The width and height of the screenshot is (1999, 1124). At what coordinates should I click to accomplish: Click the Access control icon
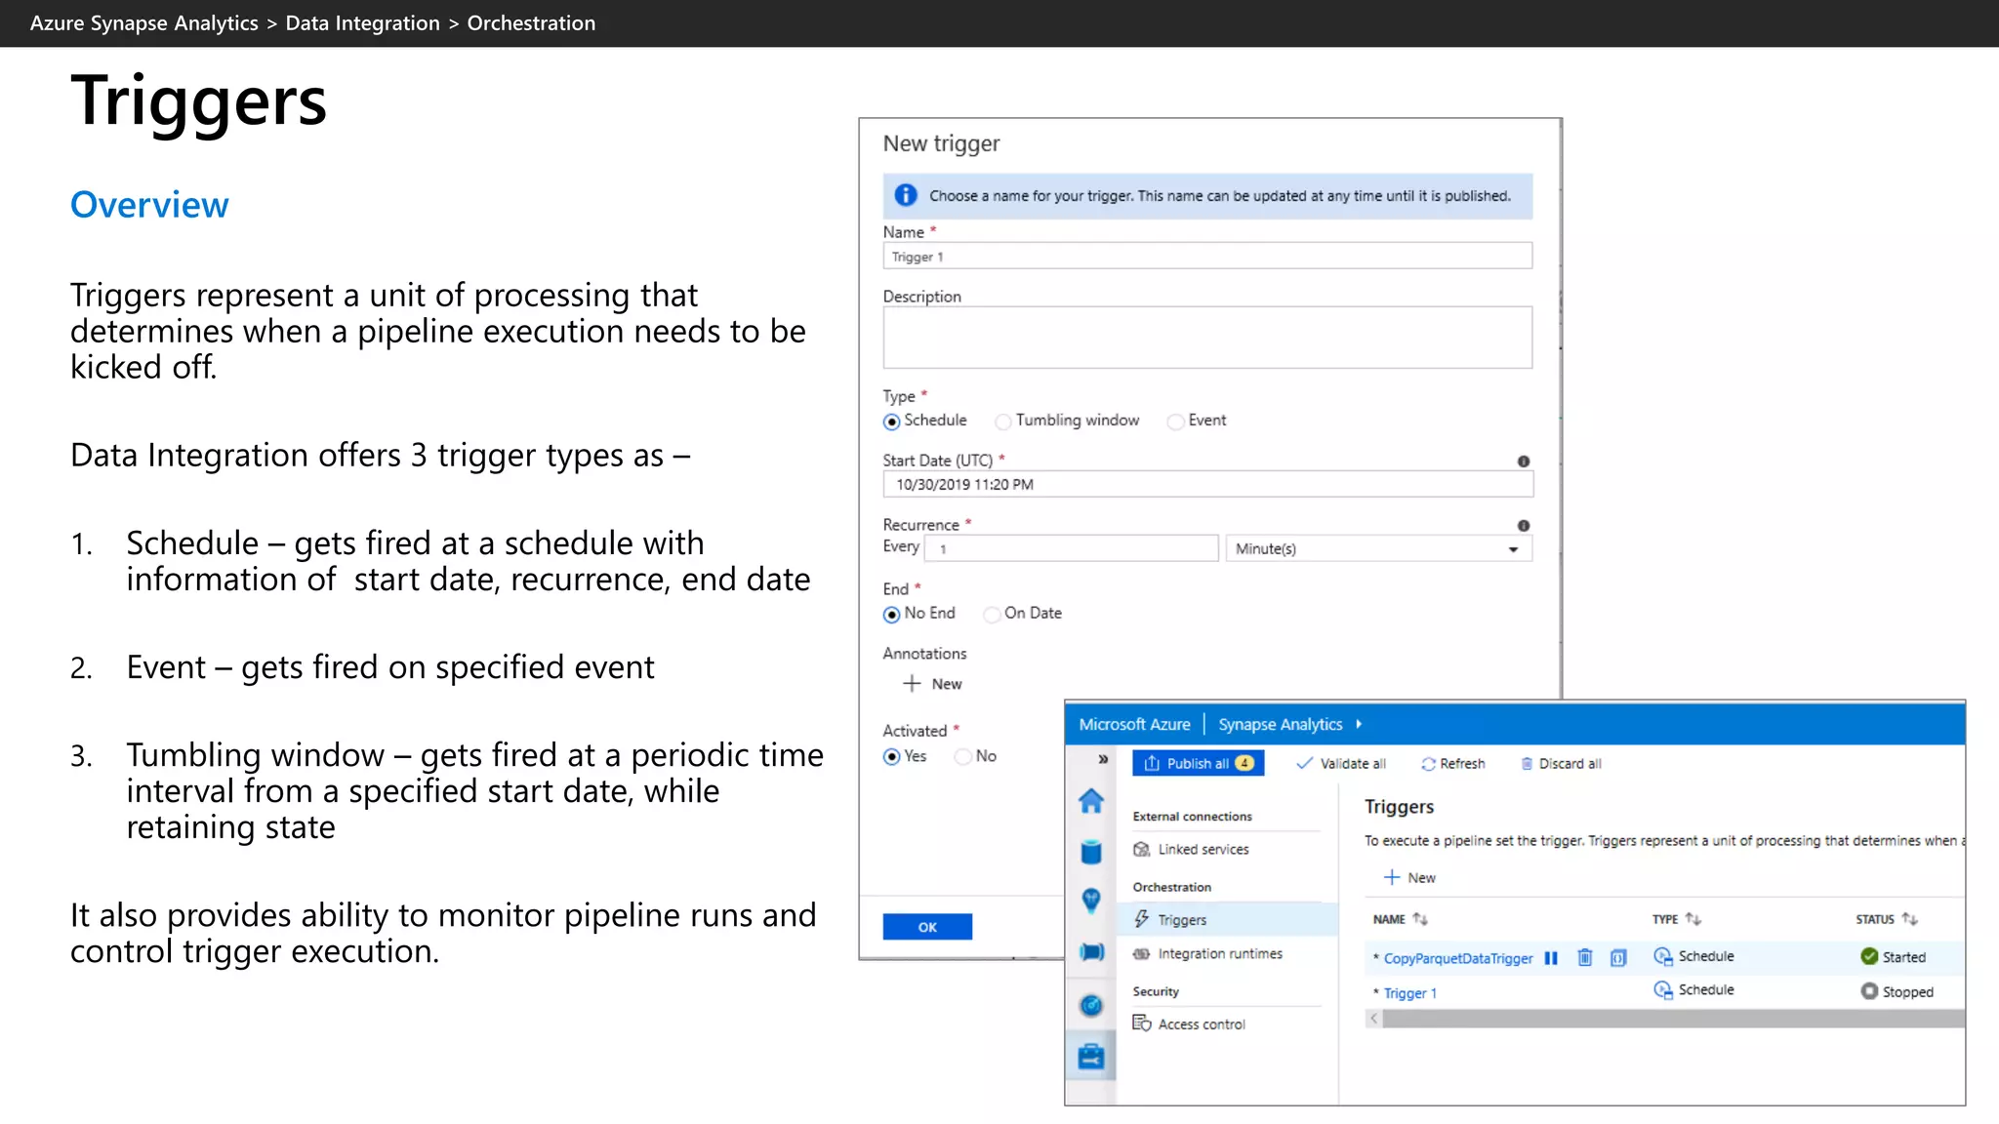pyautogui.click(x=1142, y=1024)
